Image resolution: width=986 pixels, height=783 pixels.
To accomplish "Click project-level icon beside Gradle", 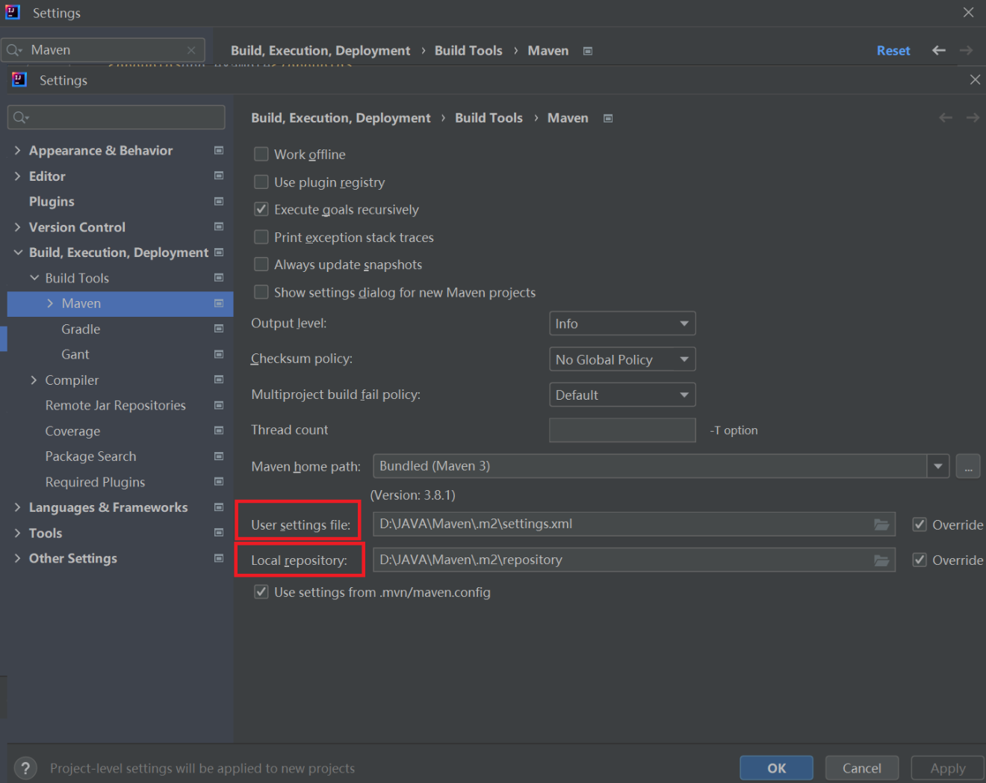I will [x=219, y=329].
